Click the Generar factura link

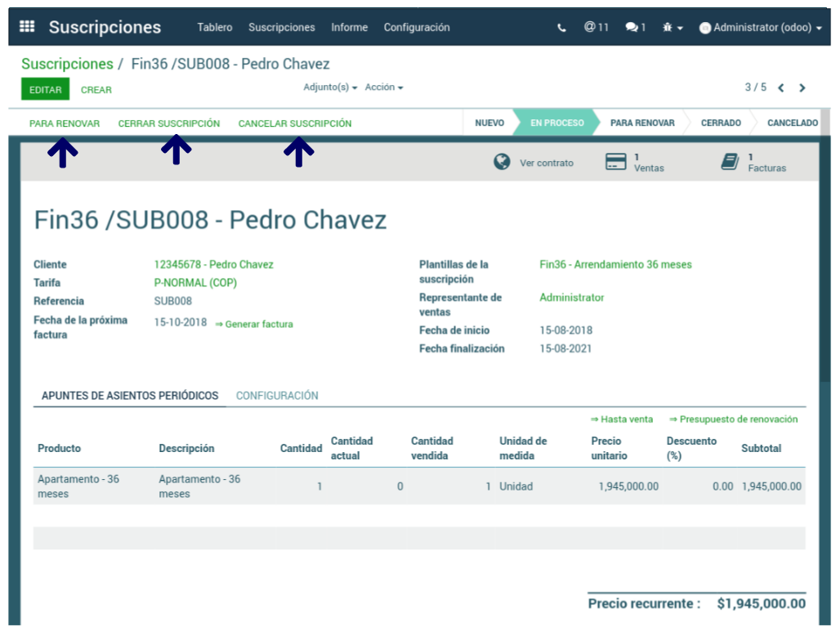(x=254, y=325)
